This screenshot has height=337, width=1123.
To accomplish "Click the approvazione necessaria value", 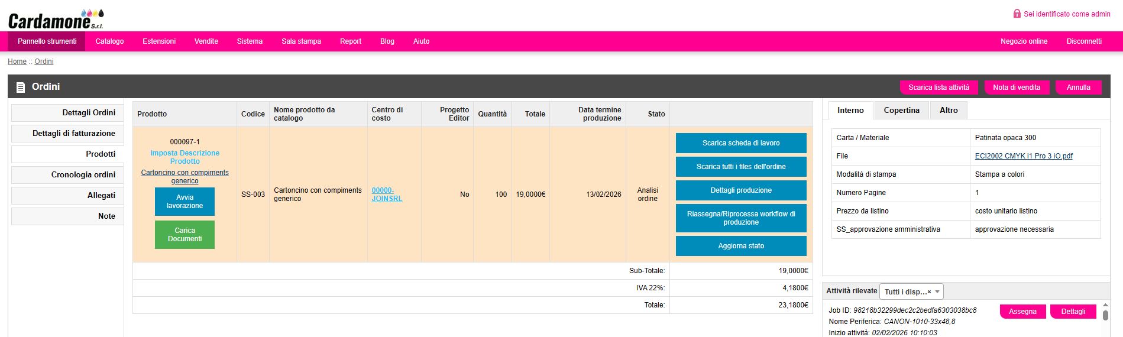I will 1014,229.
